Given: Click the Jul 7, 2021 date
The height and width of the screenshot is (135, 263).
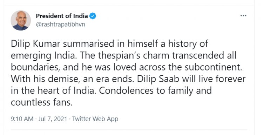Looking at the screenshot, I should pyautogui.click(x=53, y=119).
